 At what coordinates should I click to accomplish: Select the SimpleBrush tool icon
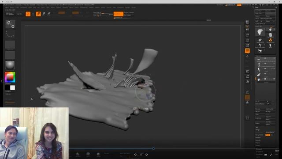click(270, 41)
